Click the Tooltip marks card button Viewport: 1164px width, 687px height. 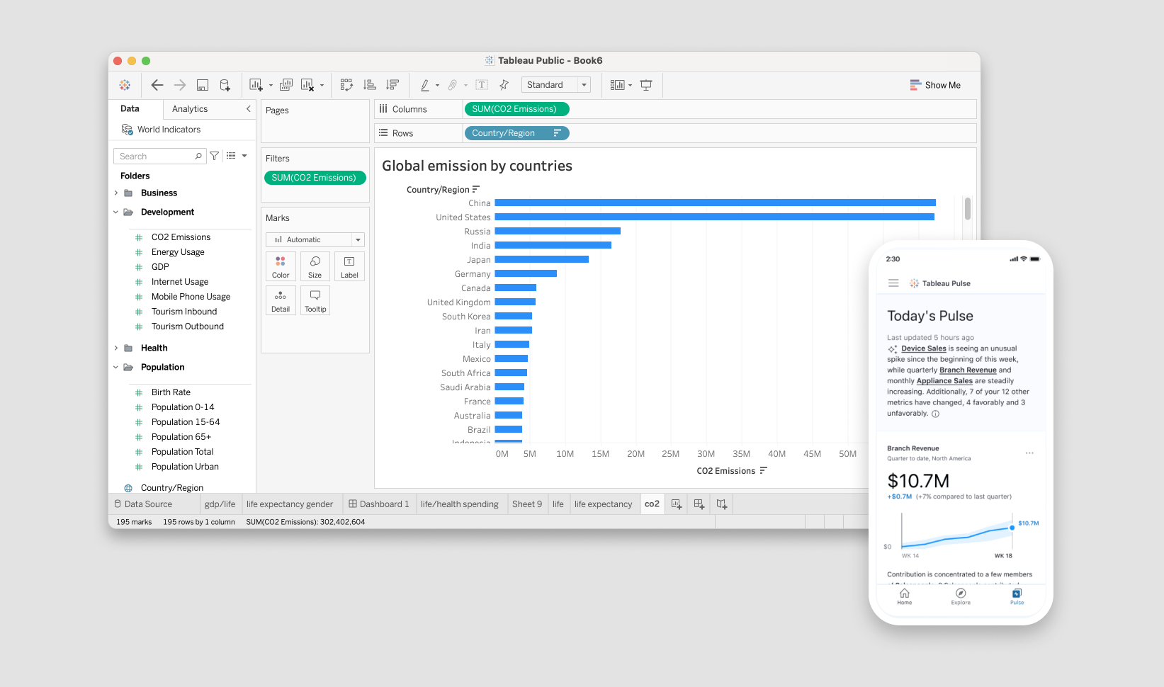point(315,300)
